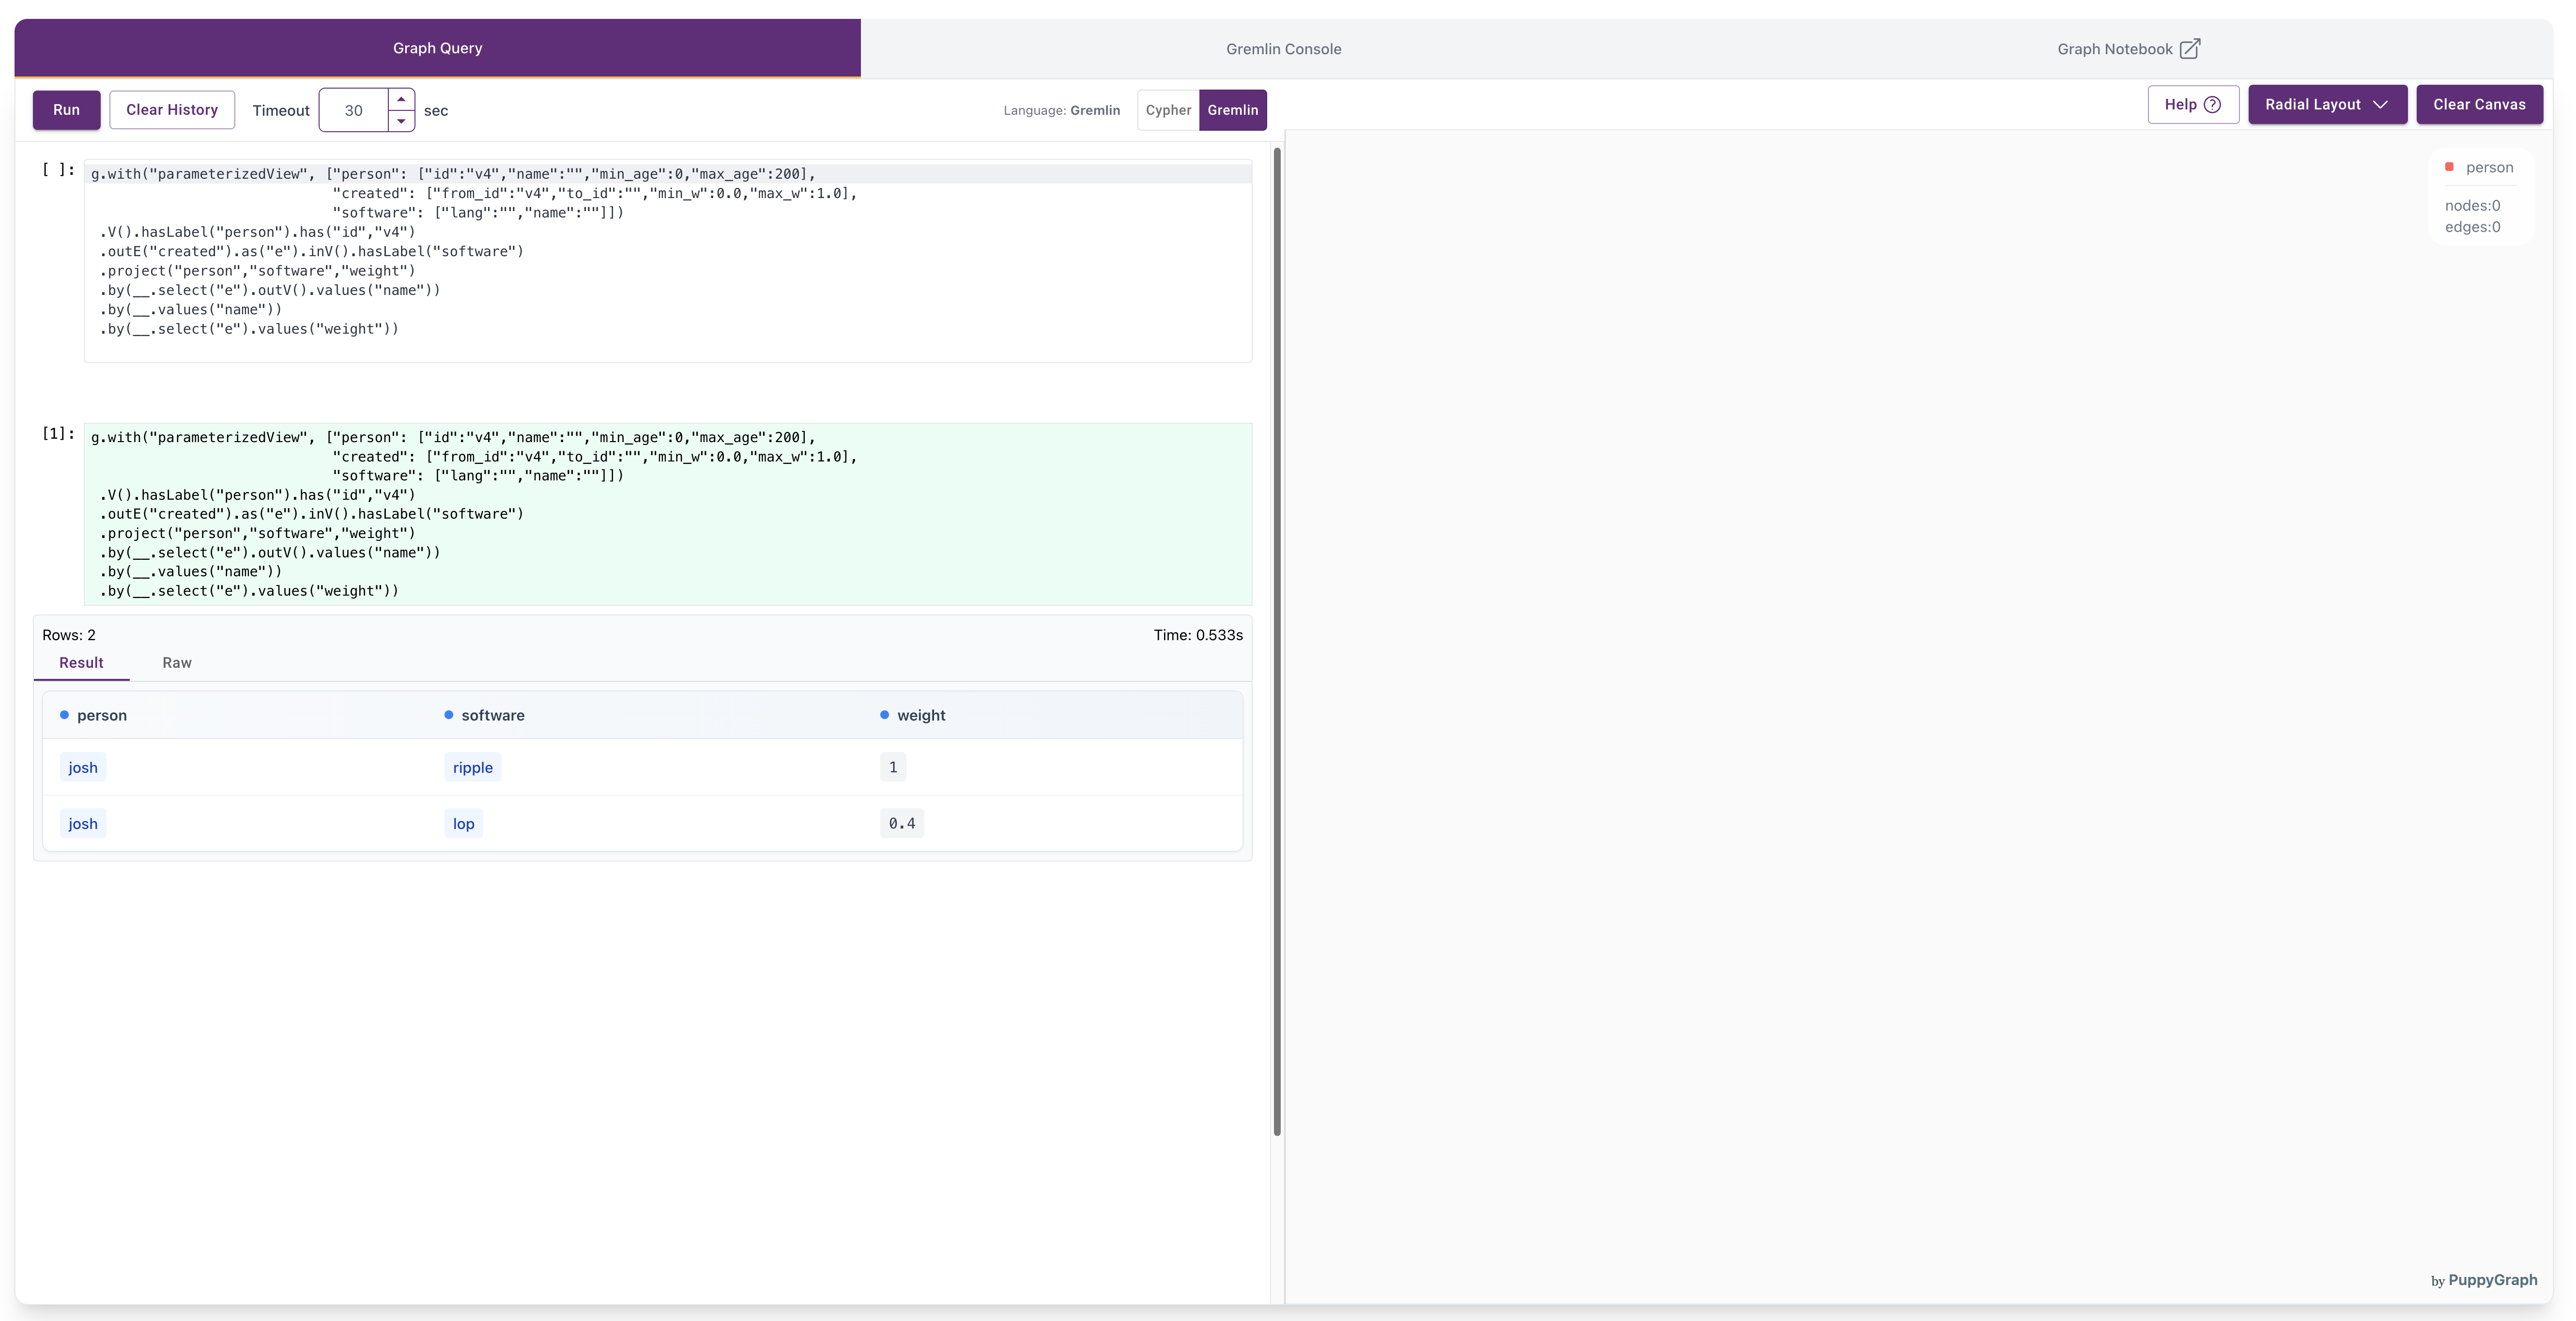Open the Gremlin Console tab

[1283, 49]
